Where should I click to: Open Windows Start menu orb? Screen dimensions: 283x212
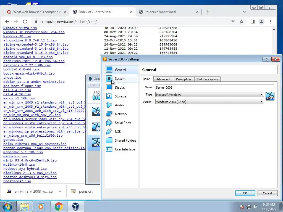click(x=7, y=206)
